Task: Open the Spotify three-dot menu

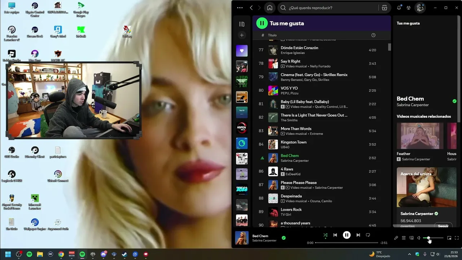Action: click(240, 8)
